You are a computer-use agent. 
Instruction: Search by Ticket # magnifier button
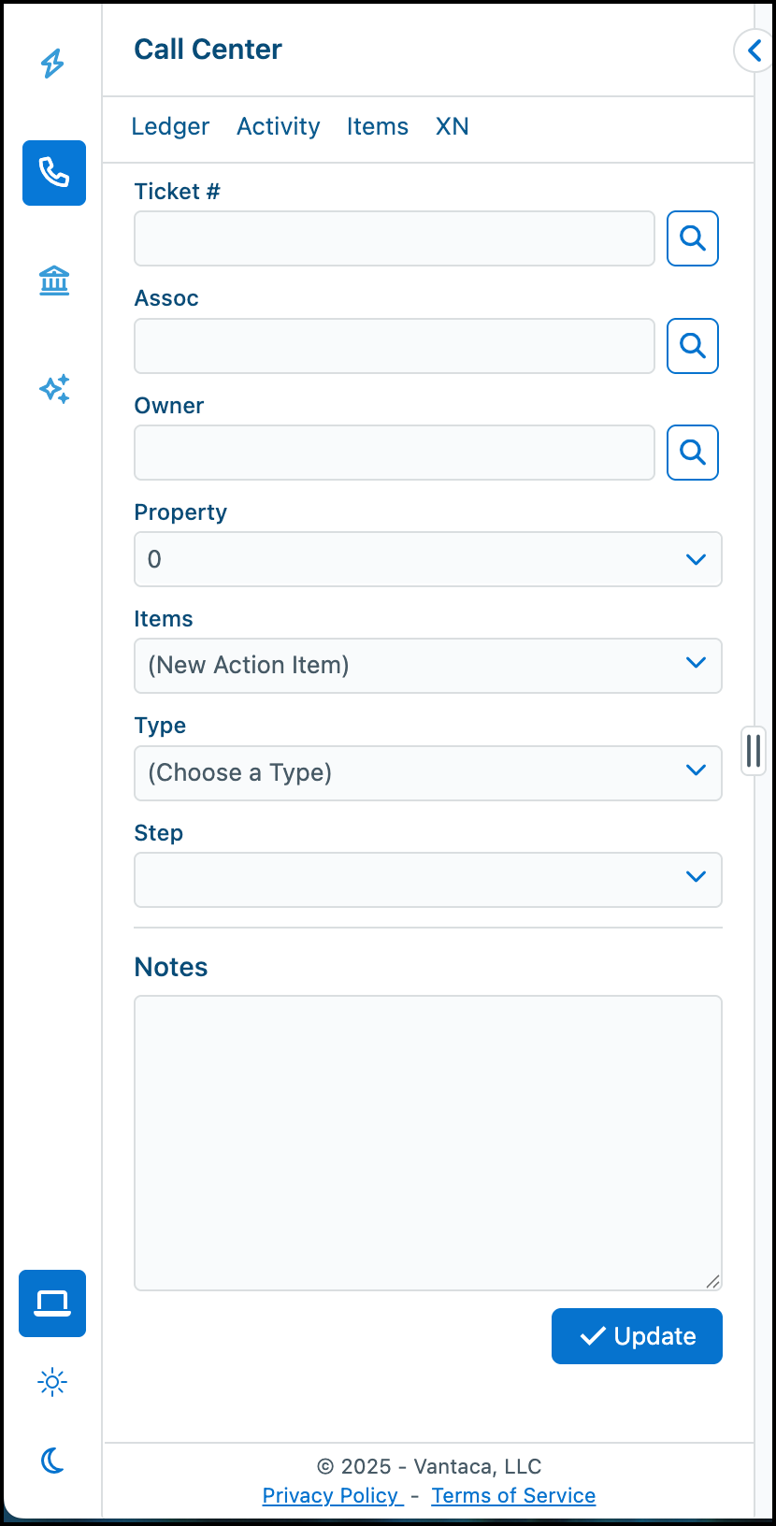pyautogui.click(x=693, y=238)
